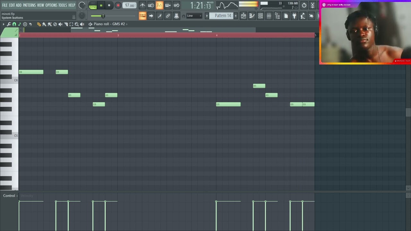
Task: Open pattern menu arrow beside Pattern 14
Action: point(207,16)
